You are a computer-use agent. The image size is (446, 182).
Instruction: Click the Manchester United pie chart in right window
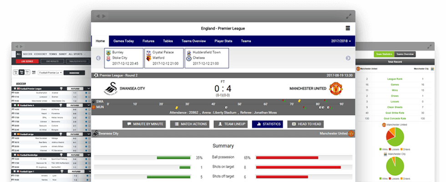click(x=395, y=137)
